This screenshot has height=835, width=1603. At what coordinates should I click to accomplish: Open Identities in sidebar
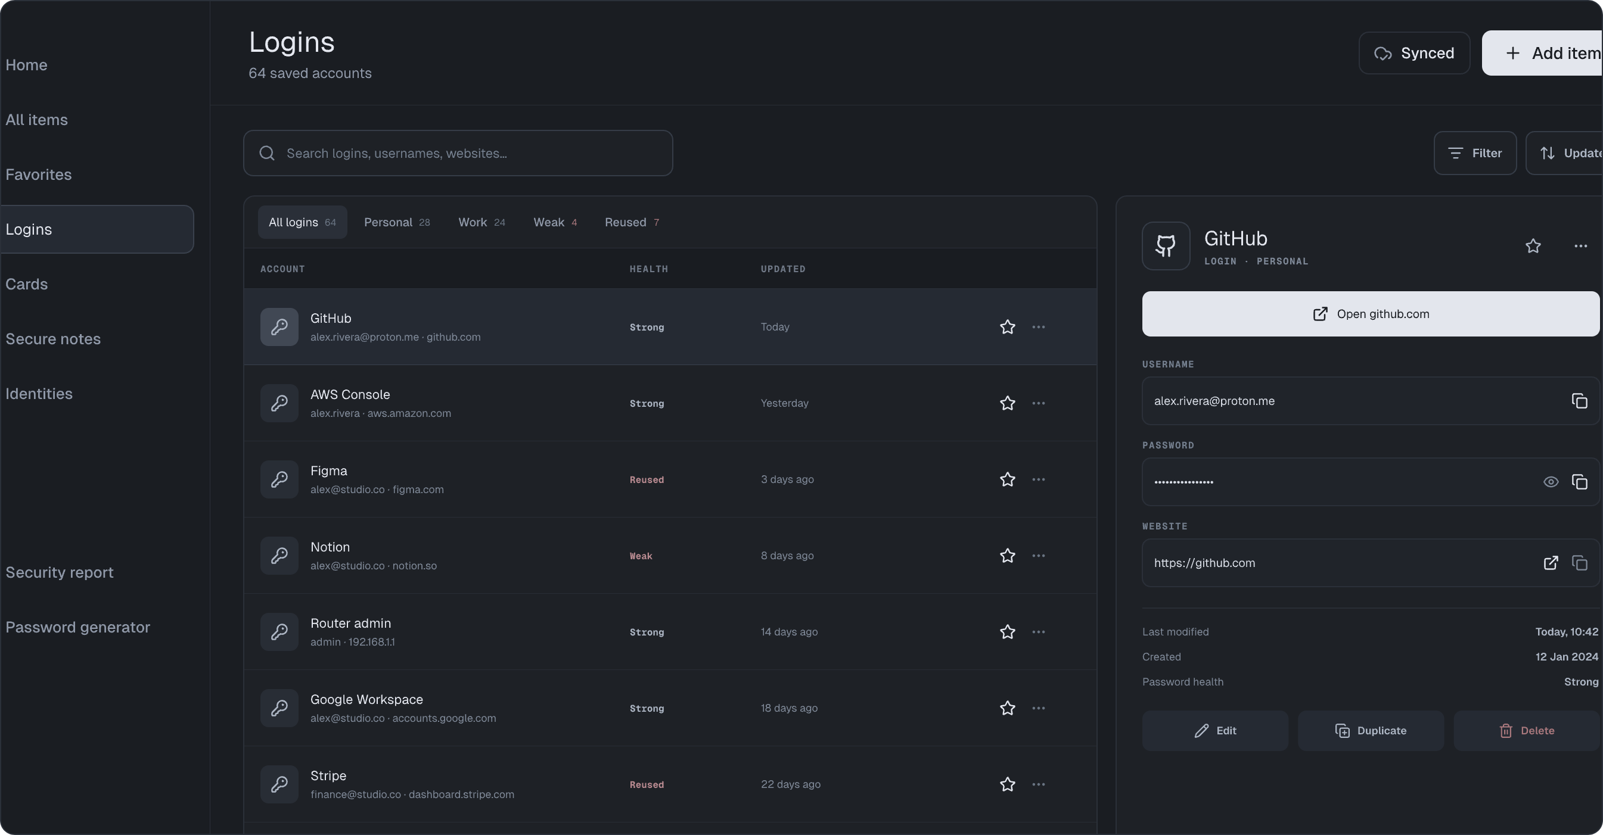click(39, 393)
